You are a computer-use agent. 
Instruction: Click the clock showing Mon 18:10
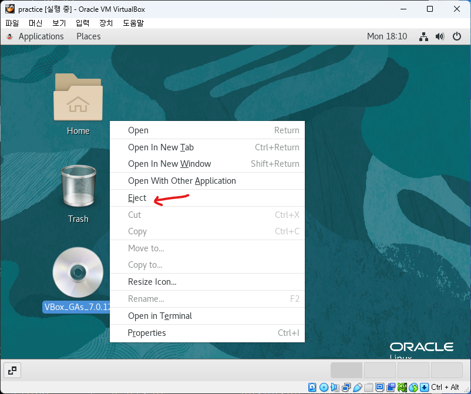(387, 36)
